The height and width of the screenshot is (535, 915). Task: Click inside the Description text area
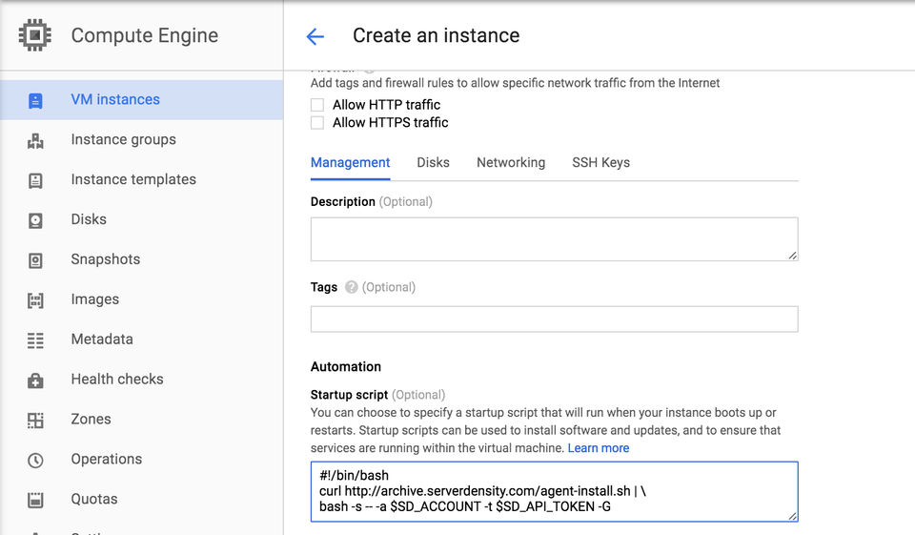(554, 238)
